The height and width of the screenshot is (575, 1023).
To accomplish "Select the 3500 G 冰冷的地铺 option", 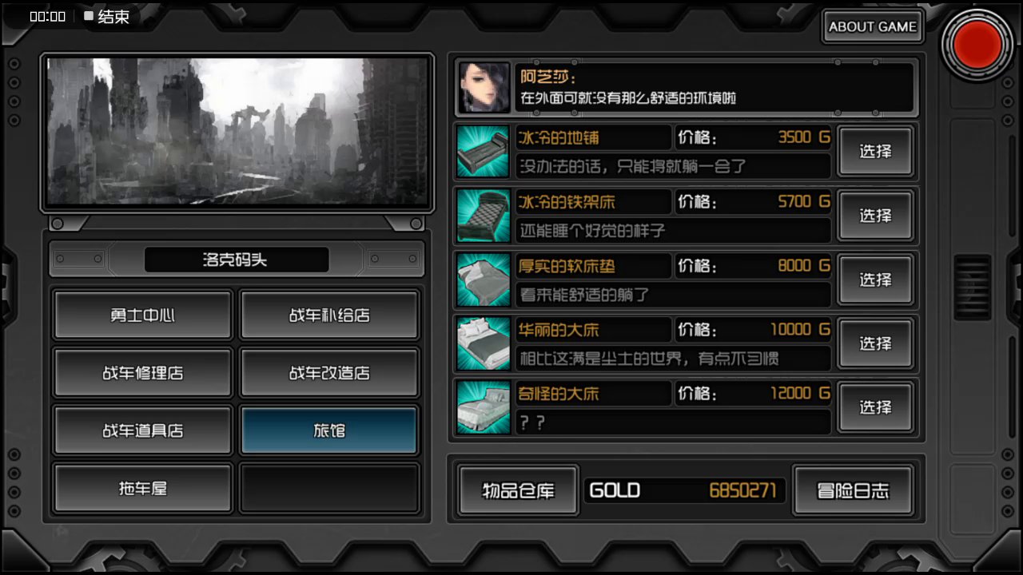I will point(875,151).
